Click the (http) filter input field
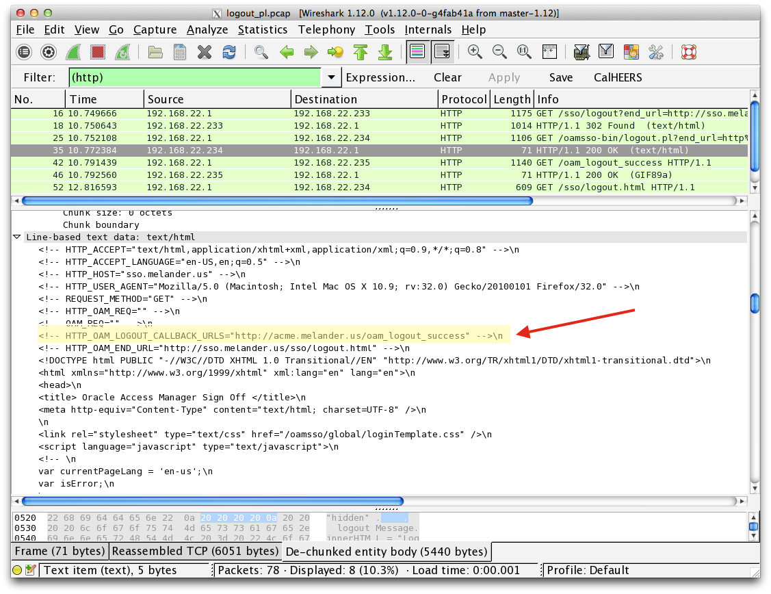Image resolution: width=771 pixels, height=594 pixels. point(195,78)
